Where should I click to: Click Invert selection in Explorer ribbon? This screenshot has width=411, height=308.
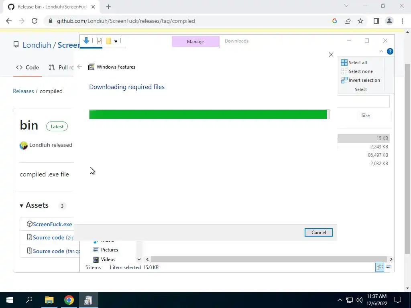pyautogui.click(x=360, y=80)
